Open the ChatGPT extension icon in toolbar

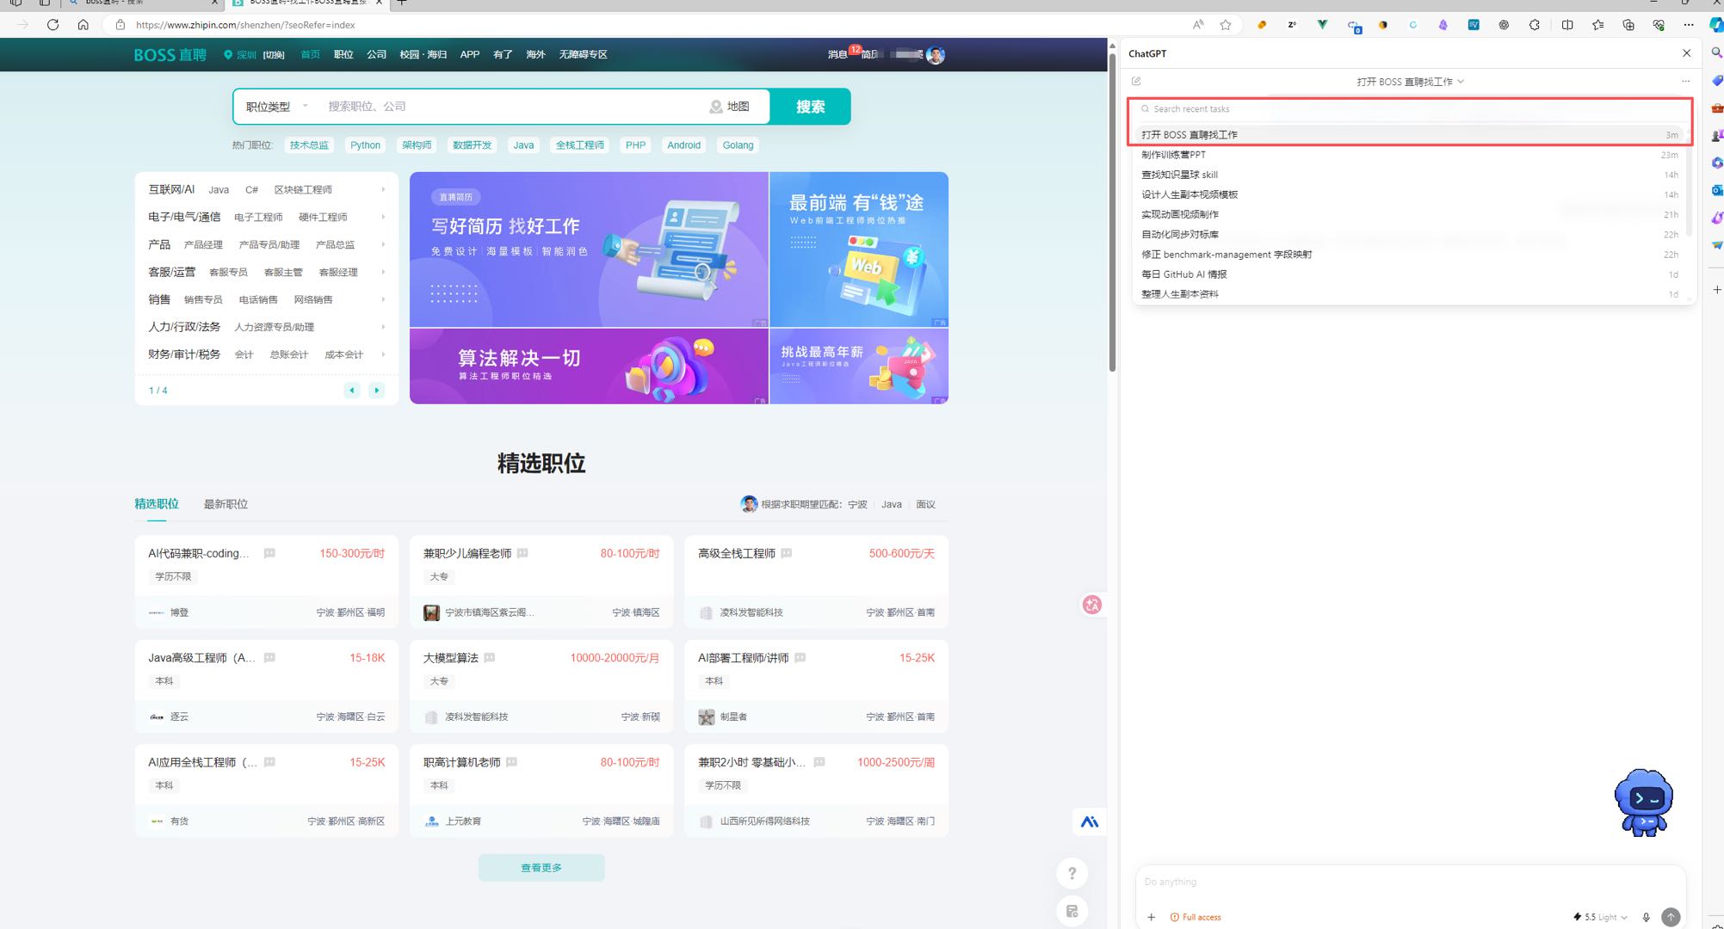click(1504, 25)
